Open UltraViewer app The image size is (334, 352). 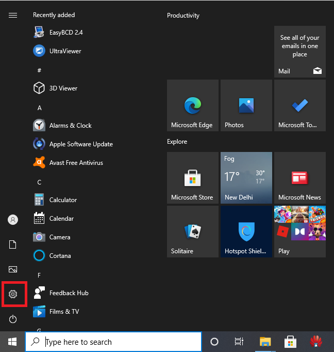[x=57, y=51]
